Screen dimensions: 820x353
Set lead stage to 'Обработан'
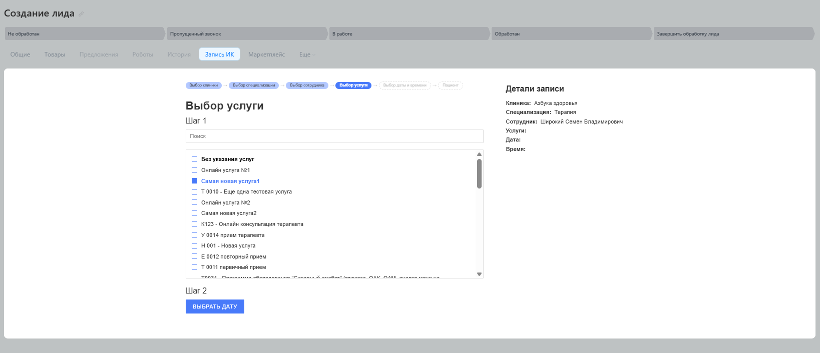tap(572, 33)
